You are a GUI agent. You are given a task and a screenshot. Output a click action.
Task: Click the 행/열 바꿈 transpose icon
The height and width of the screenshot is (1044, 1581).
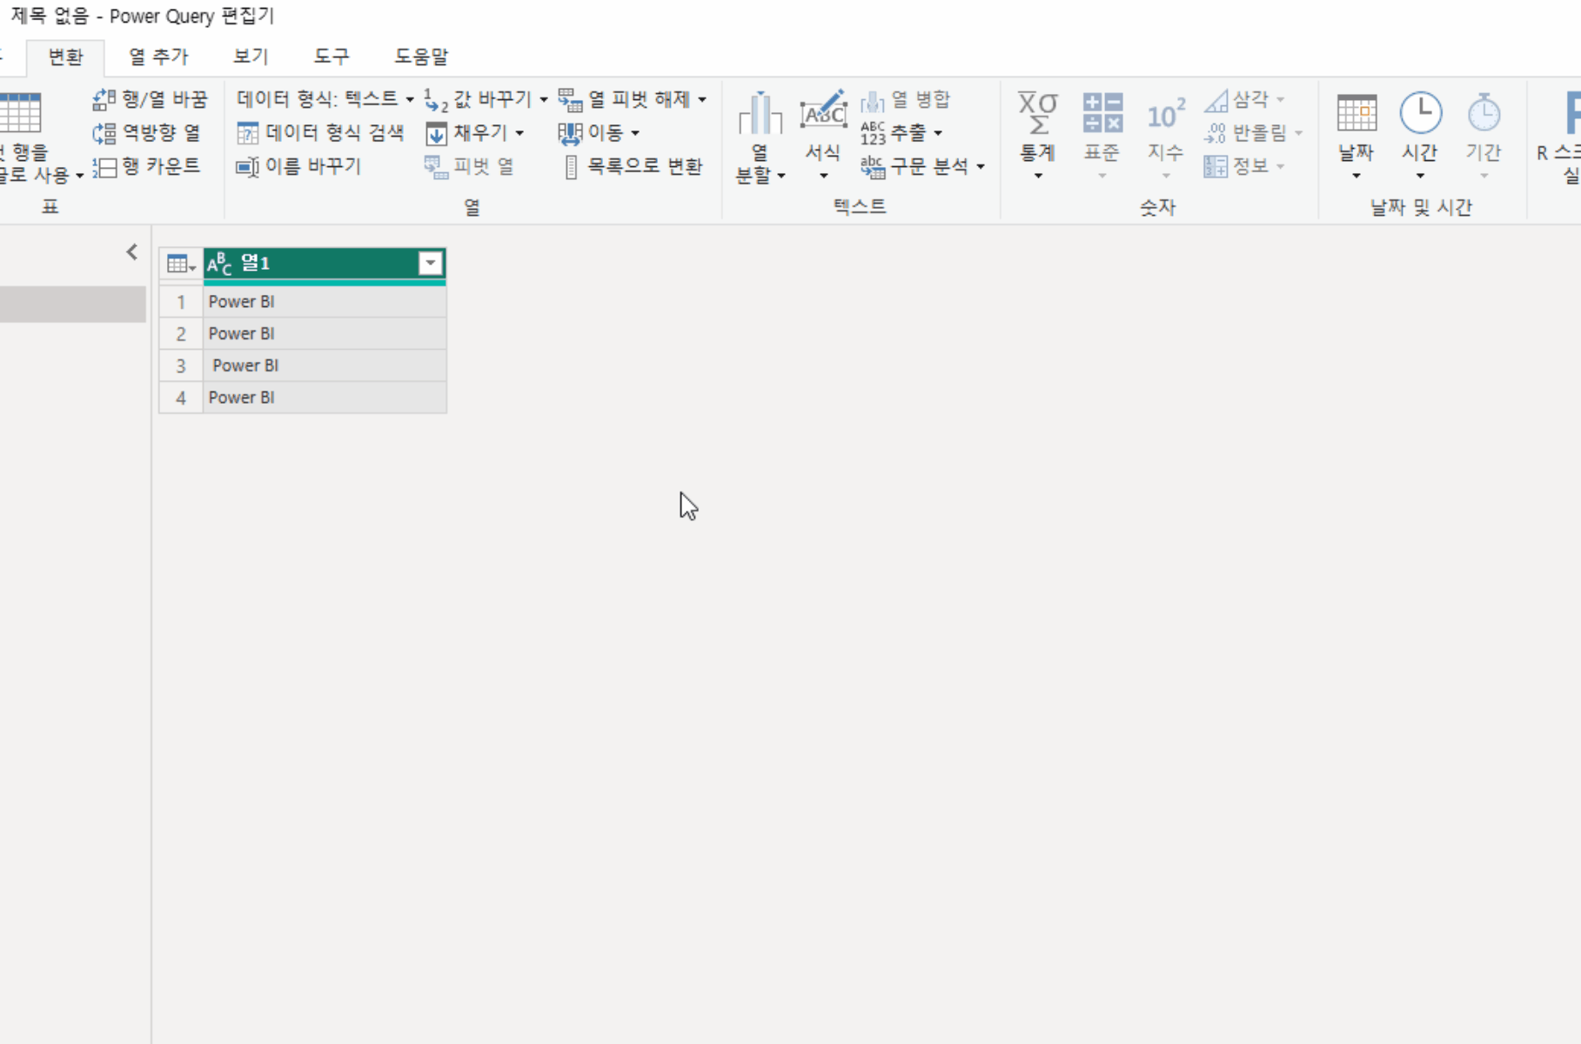(x=104, y=99)
